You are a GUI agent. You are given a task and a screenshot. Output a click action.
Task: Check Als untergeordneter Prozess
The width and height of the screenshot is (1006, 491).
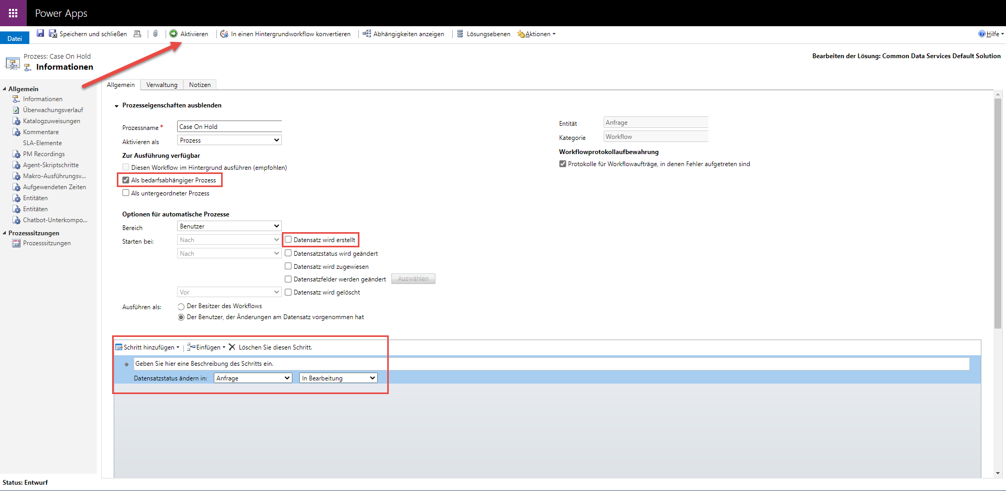point(126,193)
